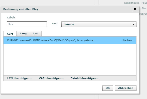Delete the command via Löschen...

(128, 40)
